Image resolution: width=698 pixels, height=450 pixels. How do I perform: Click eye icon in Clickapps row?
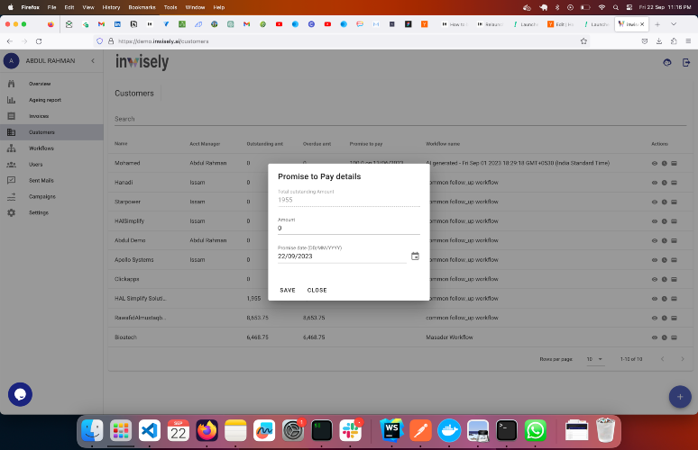(655, 279)
